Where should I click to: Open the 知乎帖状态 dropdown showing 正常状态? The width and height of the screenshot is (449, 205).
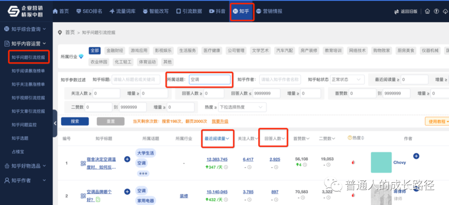tap(348, 80)
